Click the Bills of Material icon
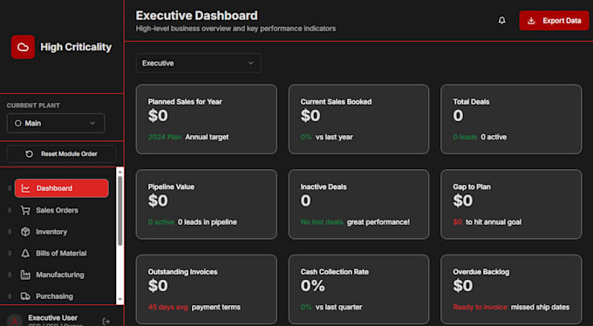 click(25, 254)
